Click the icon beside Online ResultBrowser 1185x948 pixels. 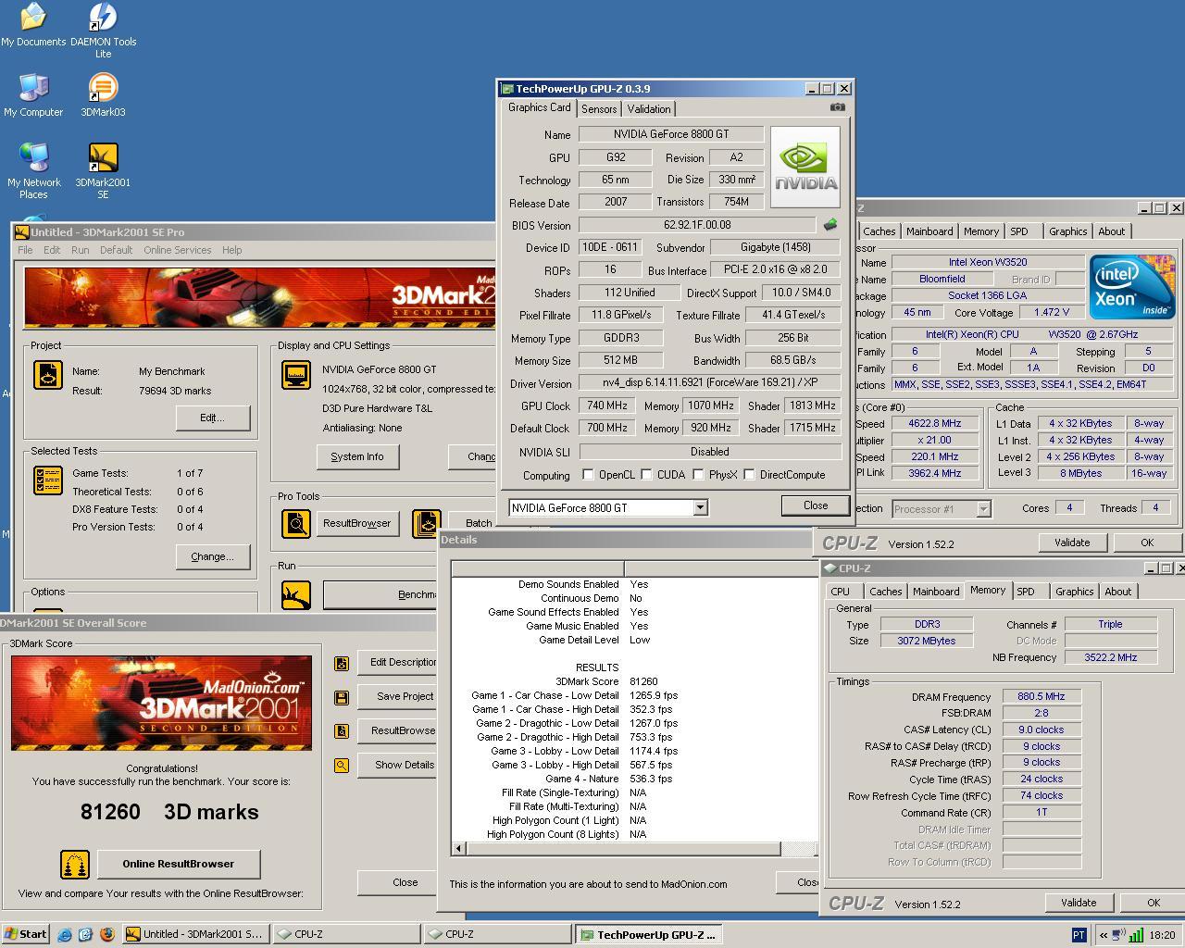tap(75, 865)
